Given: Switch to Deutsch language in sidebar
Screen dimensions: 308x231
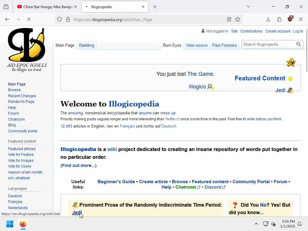Looking at the screenshot, I should pyautogui.click(x=15, y=196).
